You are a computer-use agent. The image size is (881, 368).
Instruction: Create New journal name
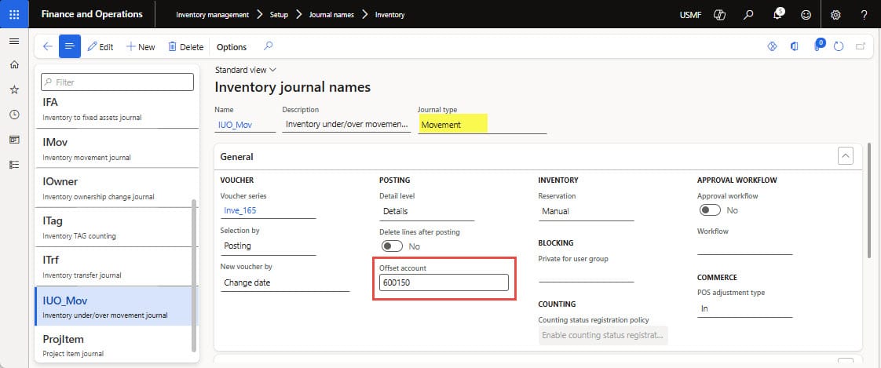pyautogui.click(x=141, y=47)
